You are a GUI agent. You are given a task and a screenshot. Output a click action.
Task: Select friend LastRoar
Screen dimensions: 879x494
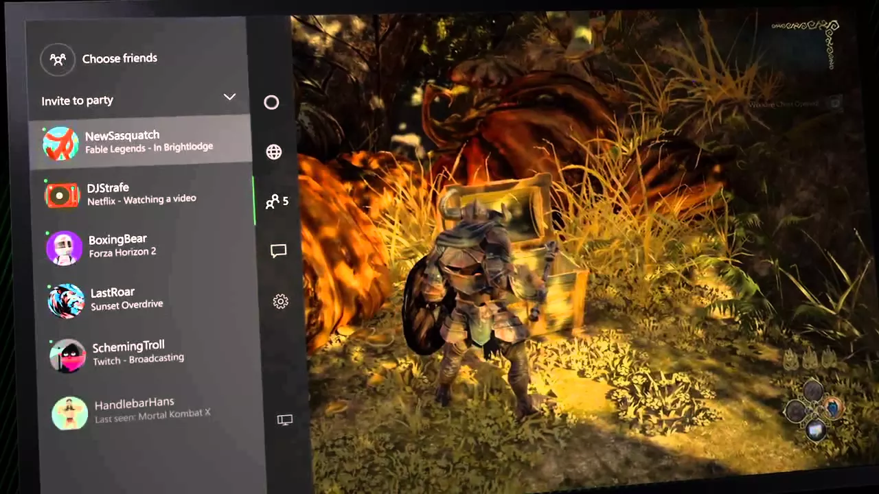click(146, 299)
